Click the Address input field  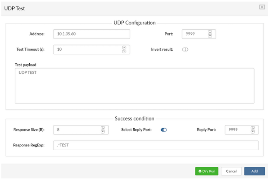91,34
